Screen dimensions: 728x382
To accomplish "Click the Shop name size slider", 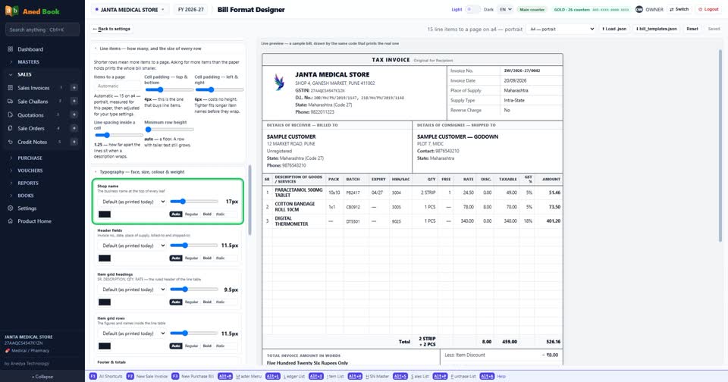I will point(193,202).
